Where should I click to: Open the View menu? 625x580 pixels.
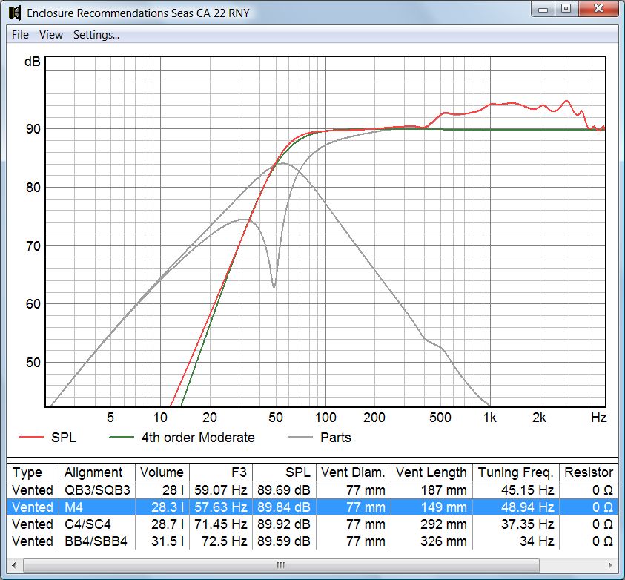[50, 34]
